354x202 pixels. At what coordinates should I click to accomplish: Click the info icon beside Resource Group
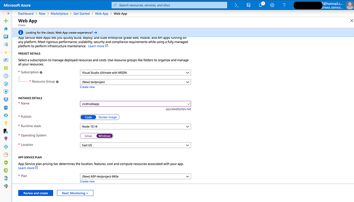[x=57, y=82]
